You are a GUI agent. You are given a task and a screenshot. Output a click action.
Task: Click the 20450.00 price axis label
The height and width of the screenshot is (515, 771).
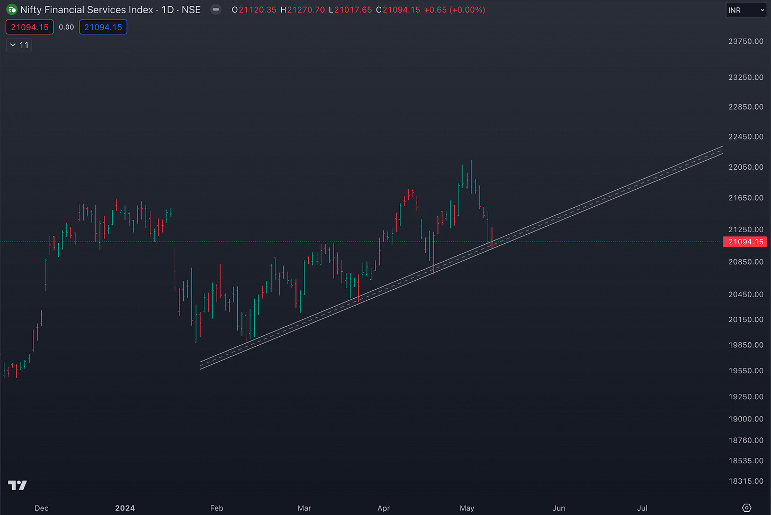pos(746,295)
